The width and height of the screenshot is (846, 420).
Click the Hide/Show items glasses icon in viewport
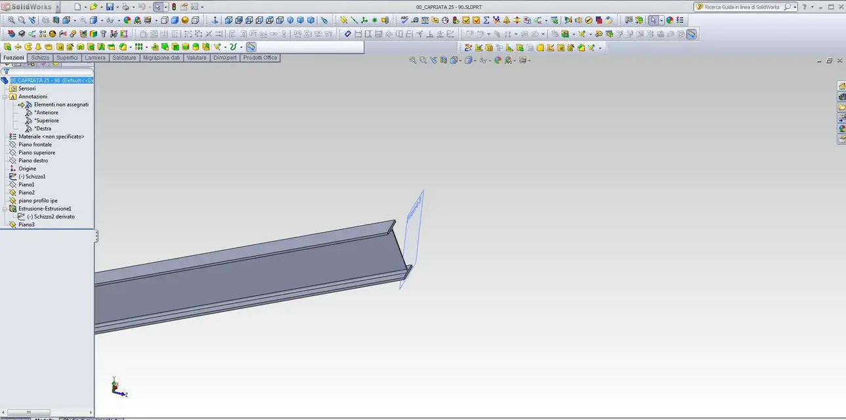483,60
